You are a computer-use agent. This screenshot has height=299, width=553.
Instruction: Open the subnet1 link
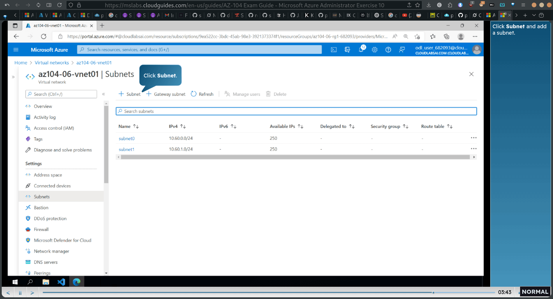pyautogui.click(x=126, y=149)
